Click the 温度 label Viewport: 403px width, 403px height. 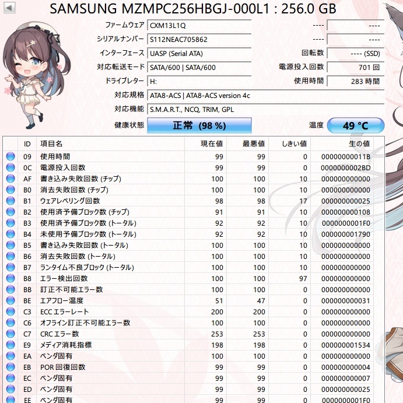pos(316,125)
